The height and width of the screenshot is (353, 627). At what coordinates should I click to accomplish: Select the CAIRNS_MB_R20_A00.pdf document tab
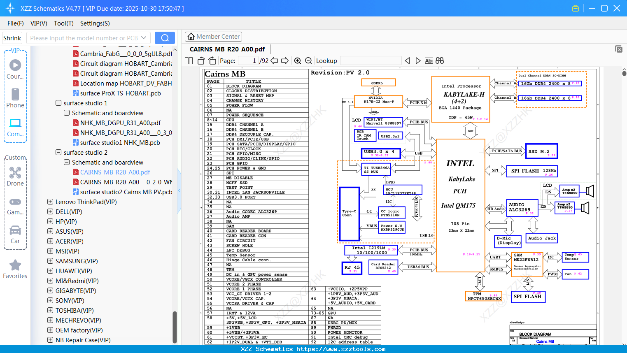(227, 49)
